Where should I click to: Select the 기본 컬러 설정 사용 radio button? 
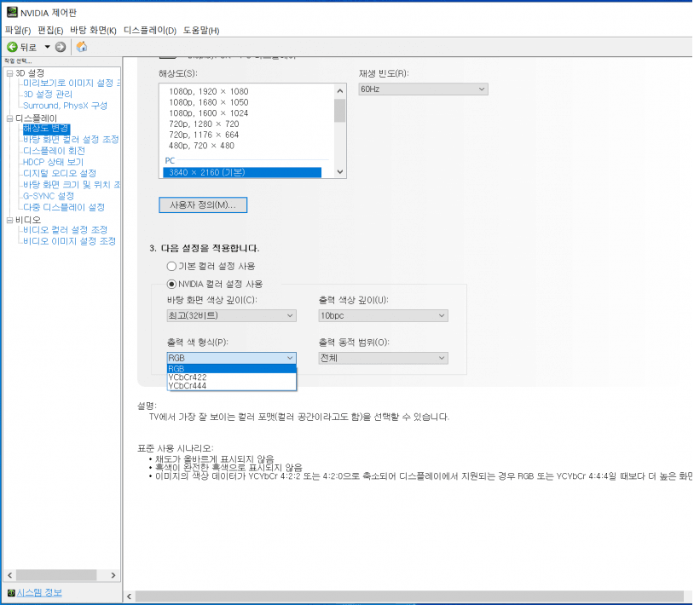click(171, 266)
